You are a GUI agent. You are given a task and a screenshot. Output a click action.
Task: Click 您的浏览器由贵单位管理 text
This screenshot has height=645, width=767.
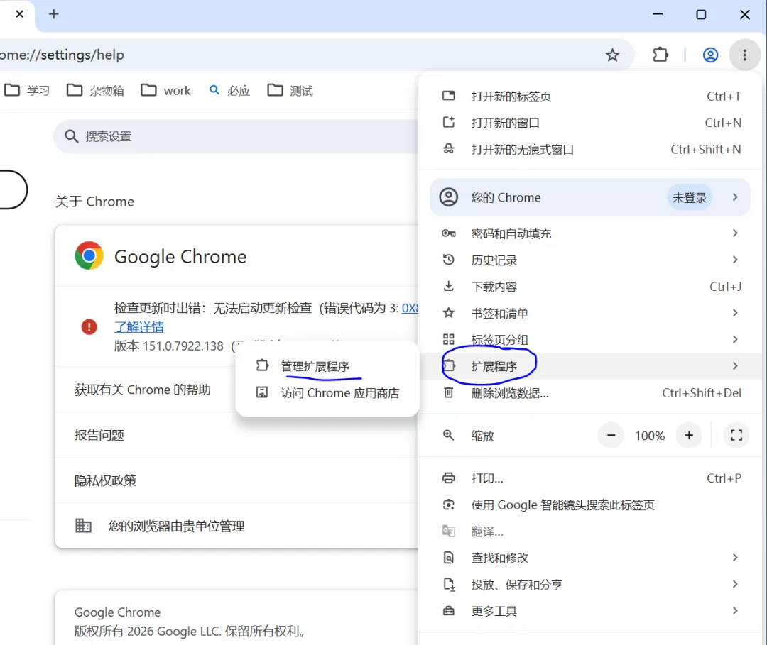coord(176,527)
